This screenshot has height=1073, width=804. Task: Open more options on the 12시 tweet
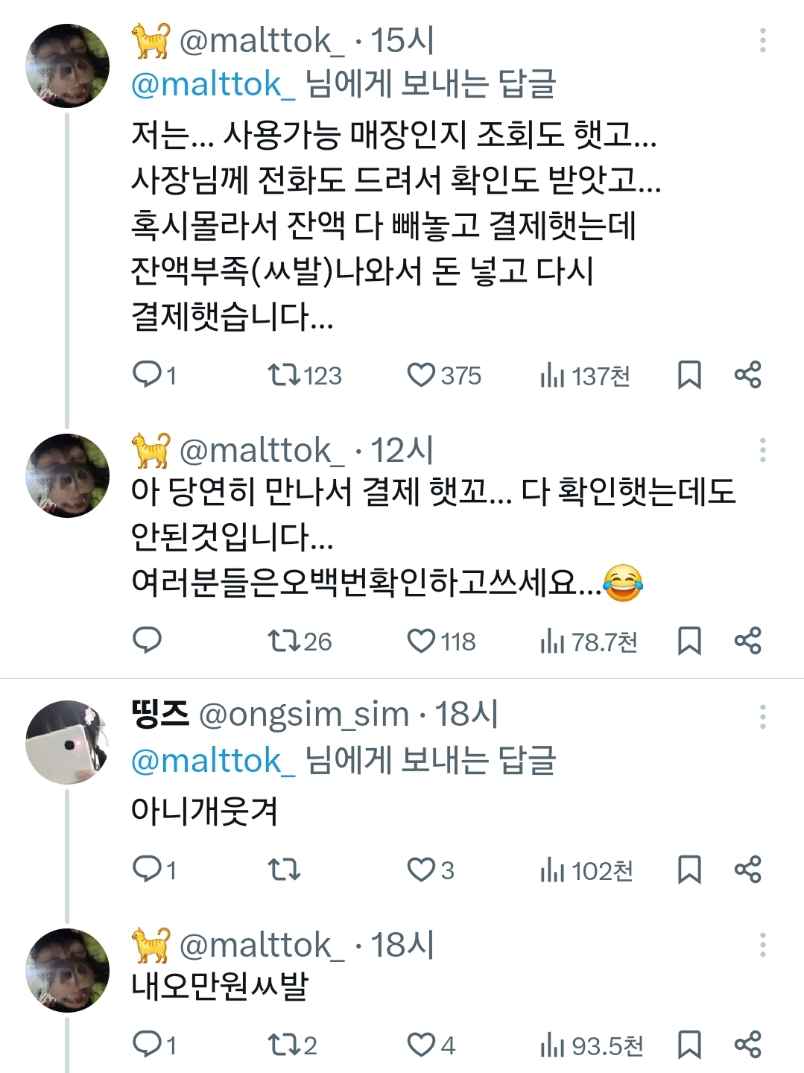pos(762,450)
